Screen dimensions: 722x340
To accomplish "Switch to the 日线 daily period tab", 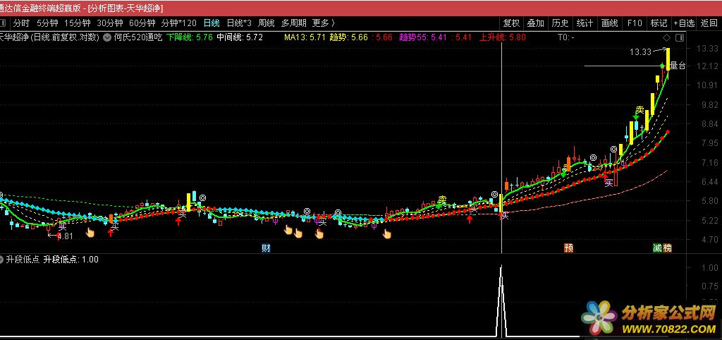I will click(211, 23).
